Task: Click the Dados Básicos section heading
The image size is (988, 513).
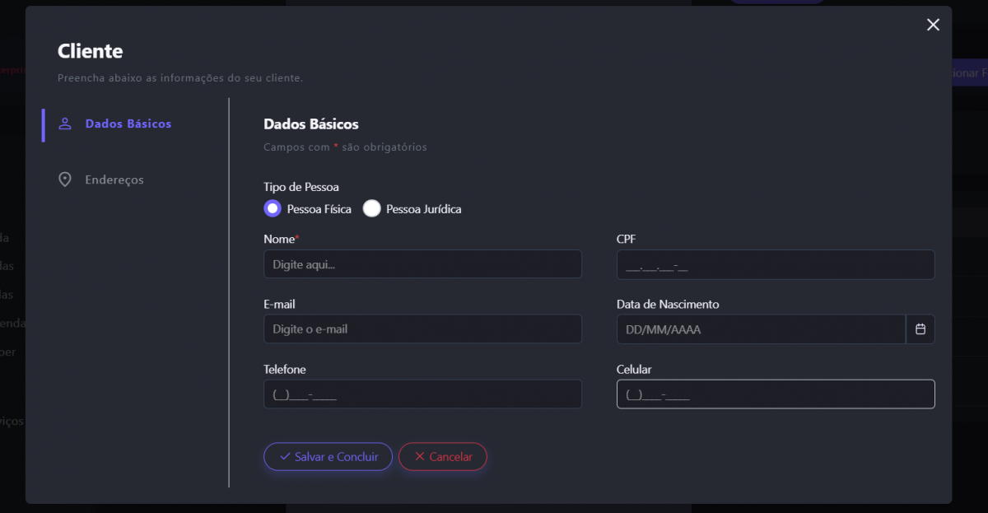Action: click(x=310, y=124)
